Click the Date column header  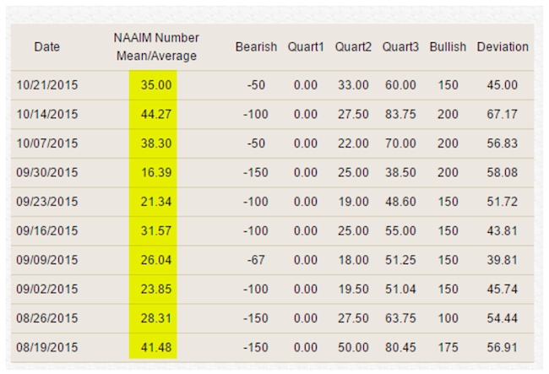pyautogui.click(x=47, y=47)
